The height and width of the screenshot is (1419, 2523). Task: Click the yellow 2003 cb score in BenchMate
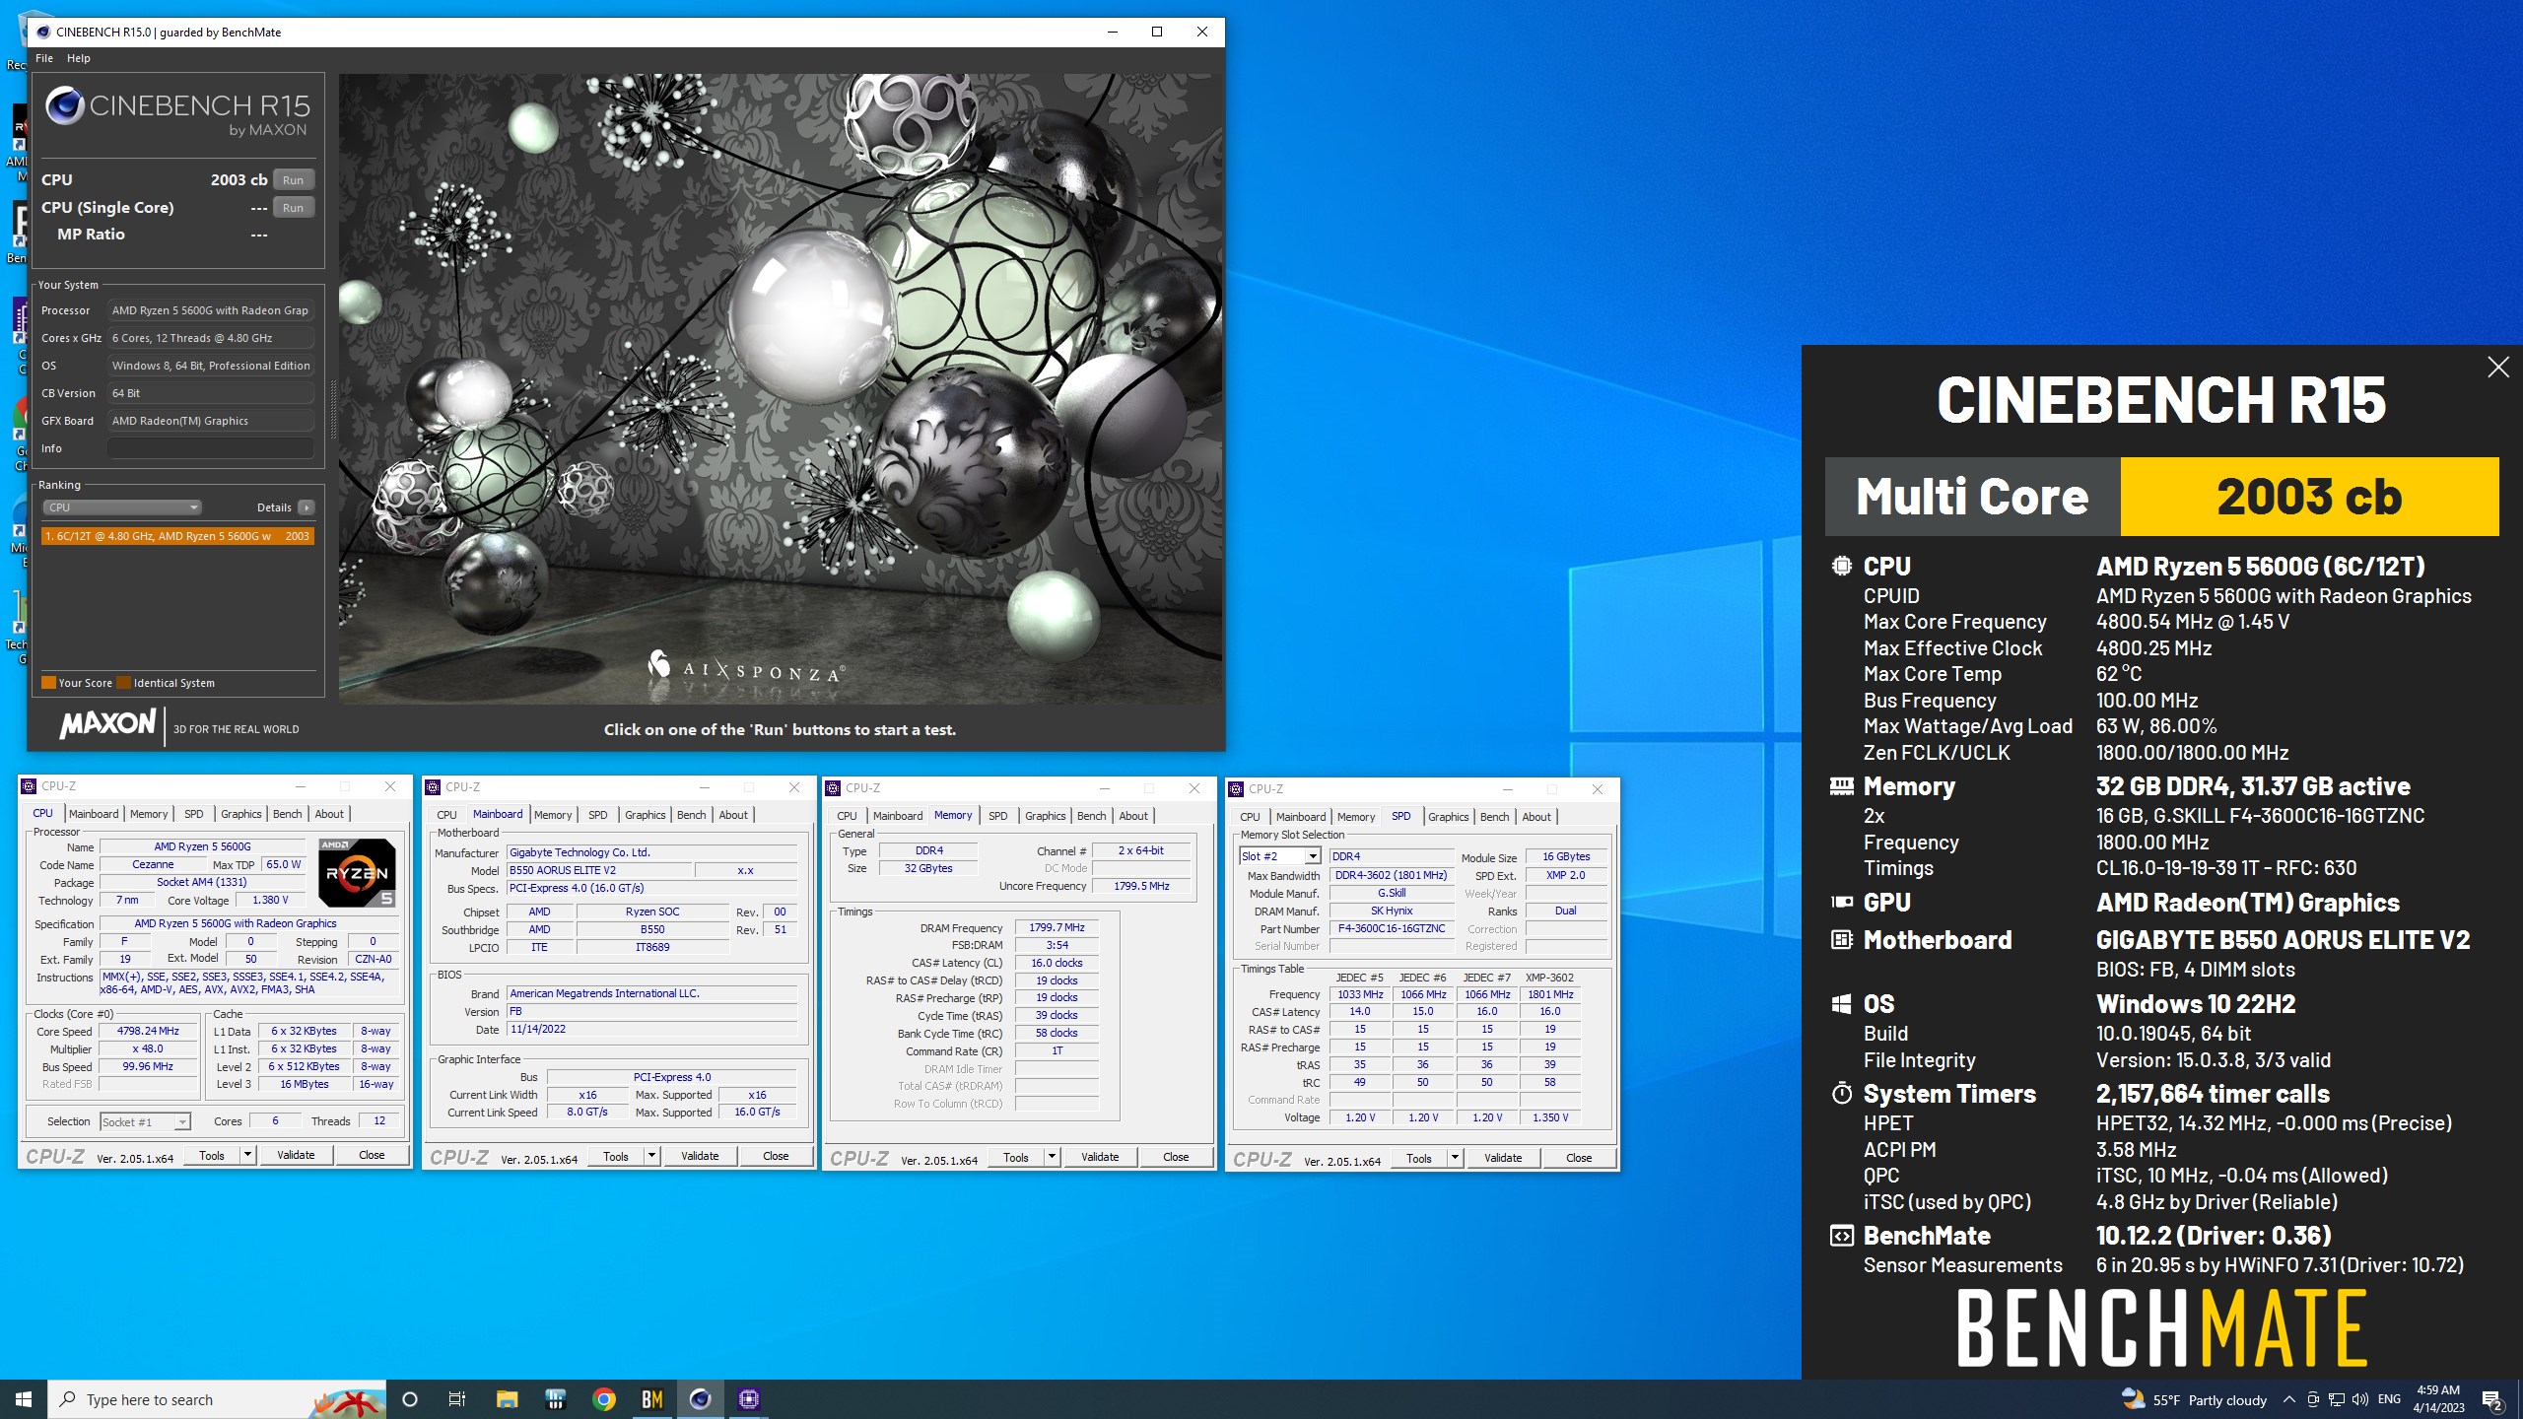pos(2309,497)
